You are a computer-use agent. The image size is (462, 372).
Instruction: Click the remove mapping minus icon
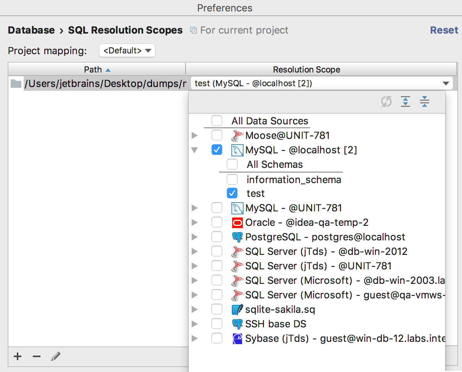(x=37, y=357)
